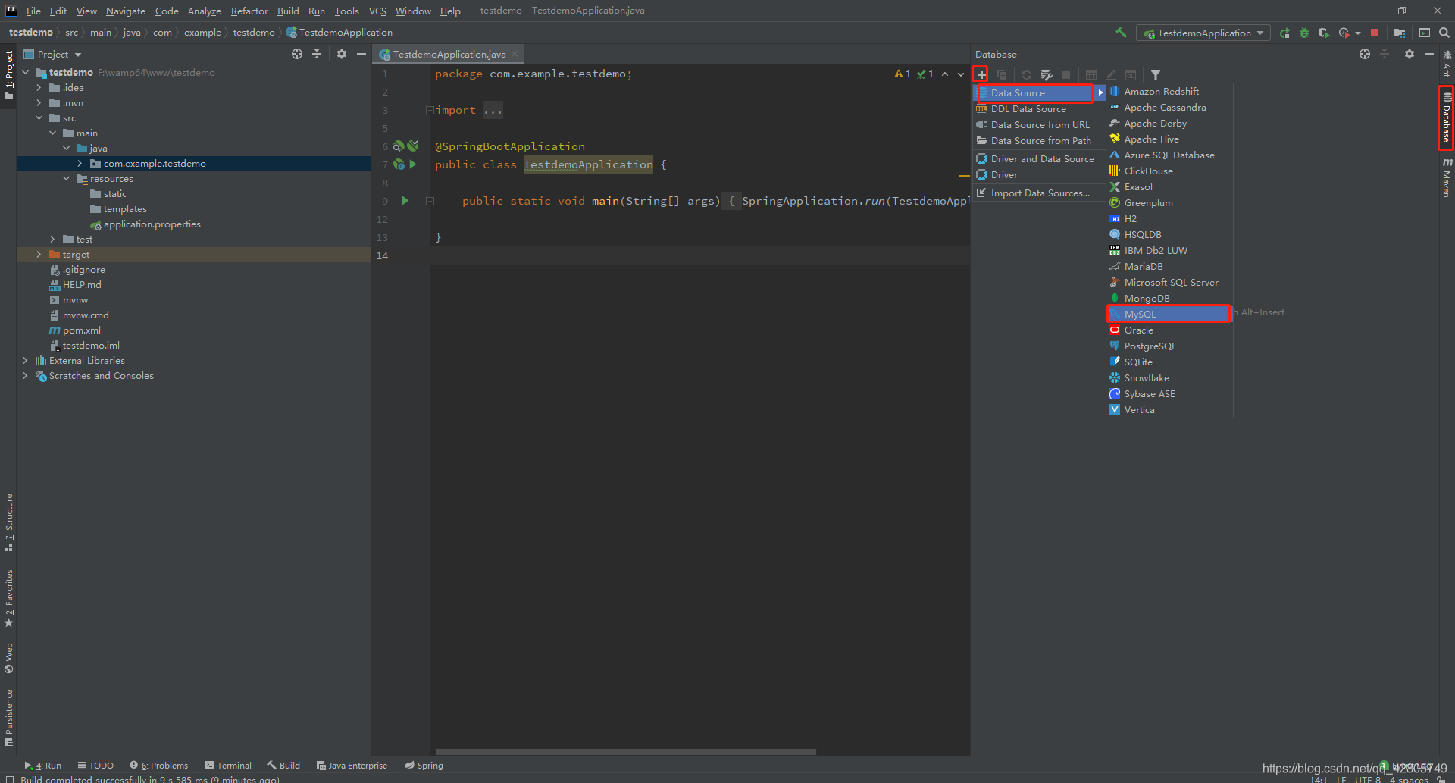Open the Refactor menu
Screen dimensions: 1455x783
[249, 11]
